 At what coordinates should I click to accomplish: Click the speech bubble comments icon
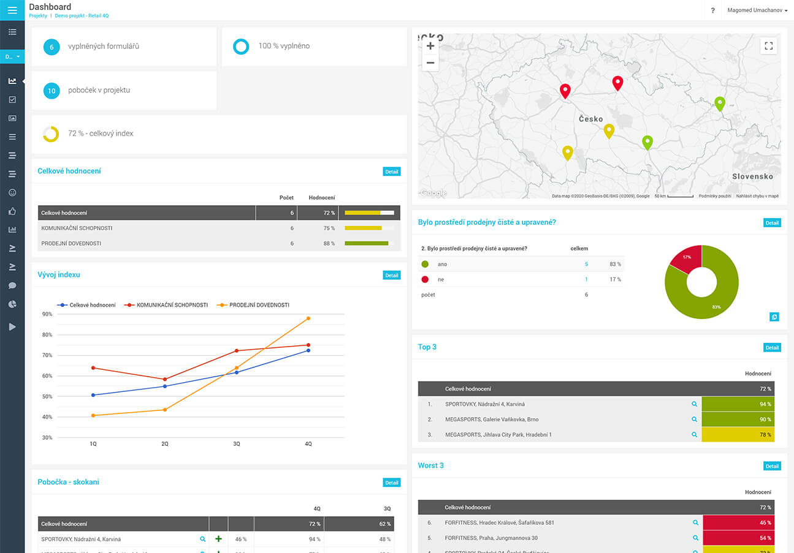point(12,285)
